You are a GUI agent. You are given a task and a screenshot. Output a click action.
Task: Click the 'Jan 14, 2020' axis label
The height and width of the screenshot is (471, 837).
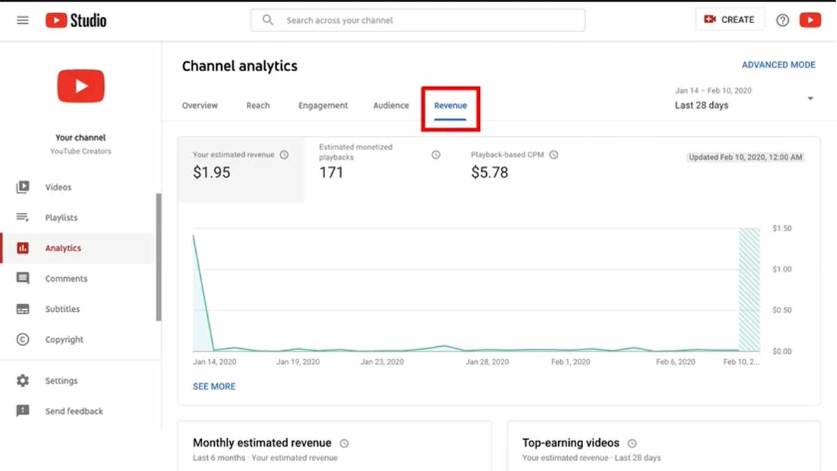[x=214, y=362]
